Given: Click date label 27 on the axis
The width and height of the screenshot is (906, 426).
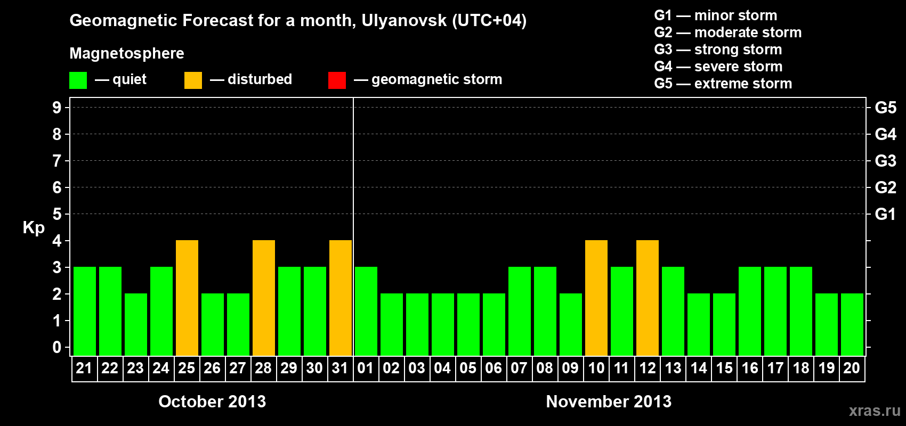Looking at the screenshot, I should (x=238, y=368).
